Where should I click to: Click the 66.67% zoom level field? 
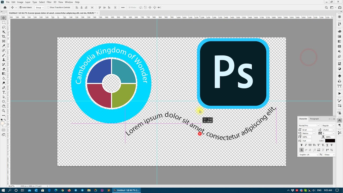pos(12,186)
